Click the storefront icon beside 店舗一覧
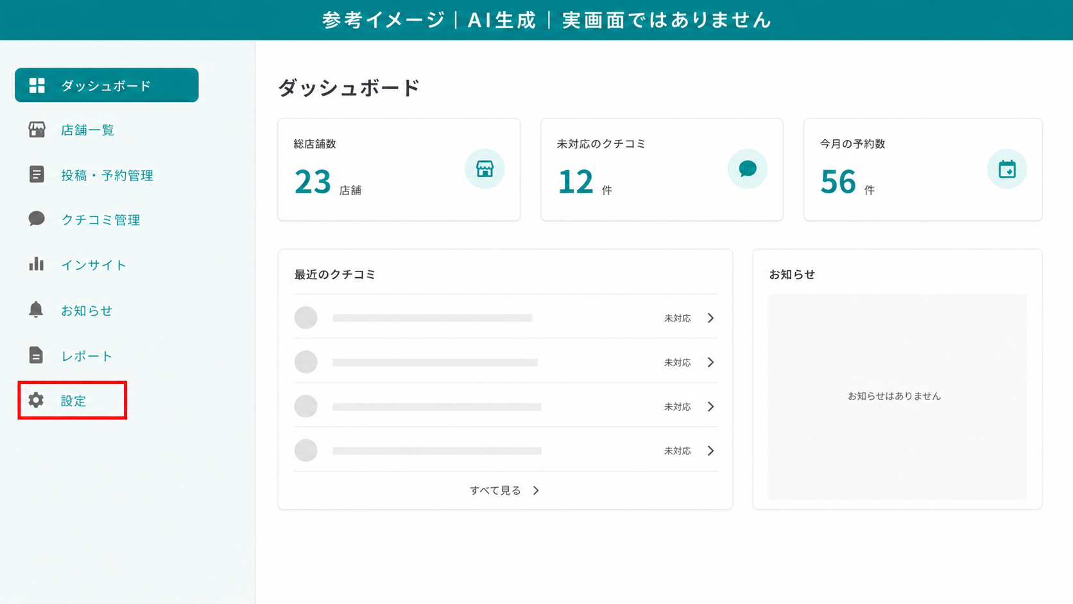The image size is (1073, 604). 37,130
